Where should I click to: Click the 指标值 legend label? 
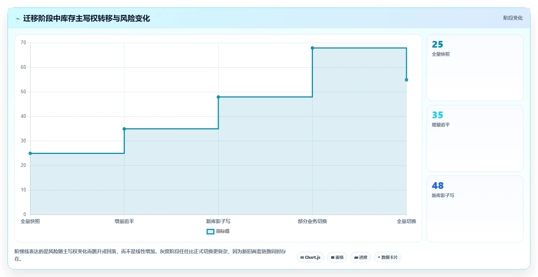222,232
